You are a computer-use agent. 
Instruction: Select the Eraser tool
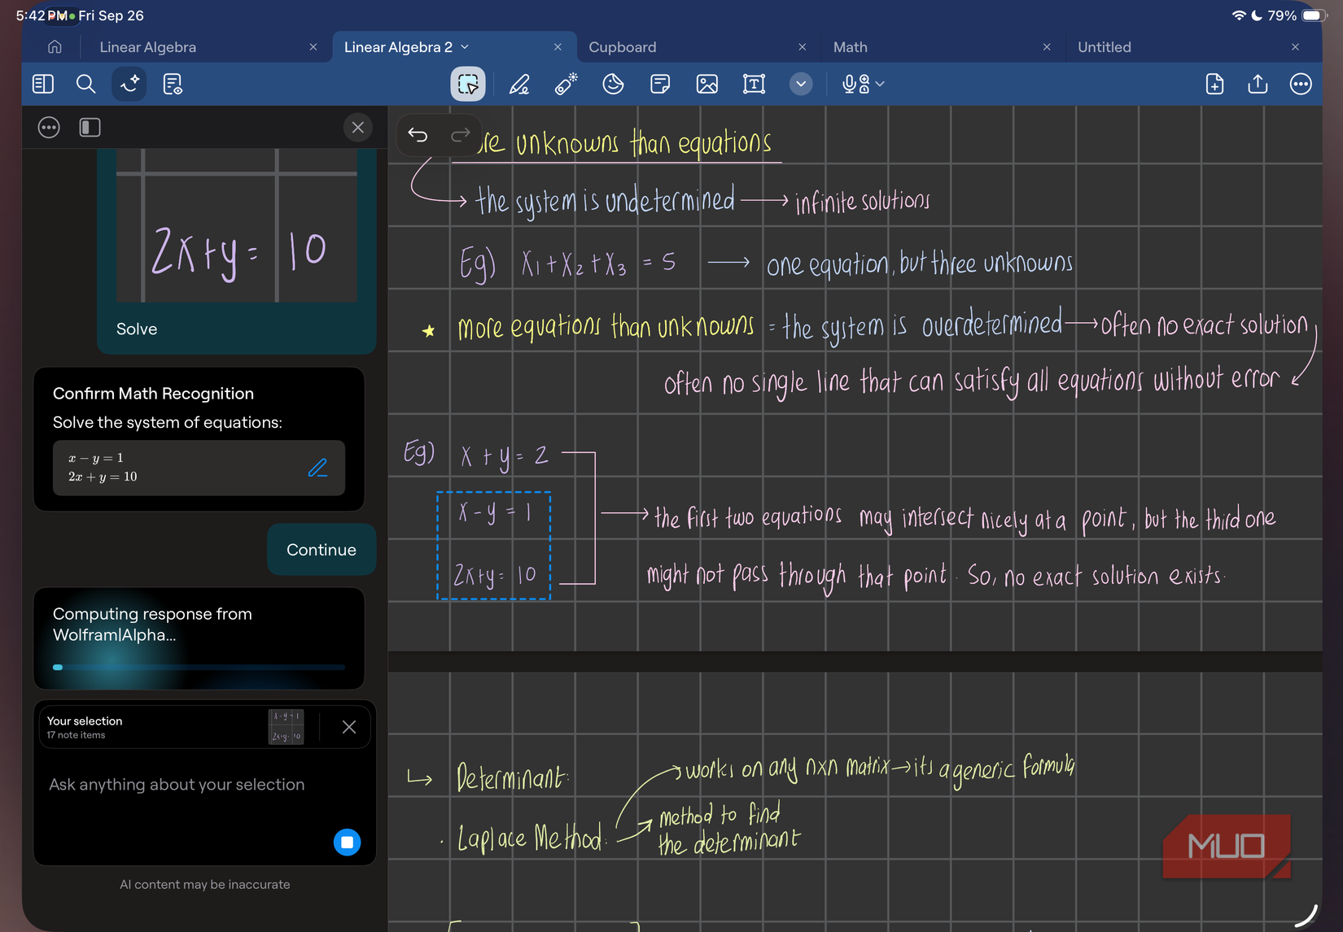click(x=566, y=85)
